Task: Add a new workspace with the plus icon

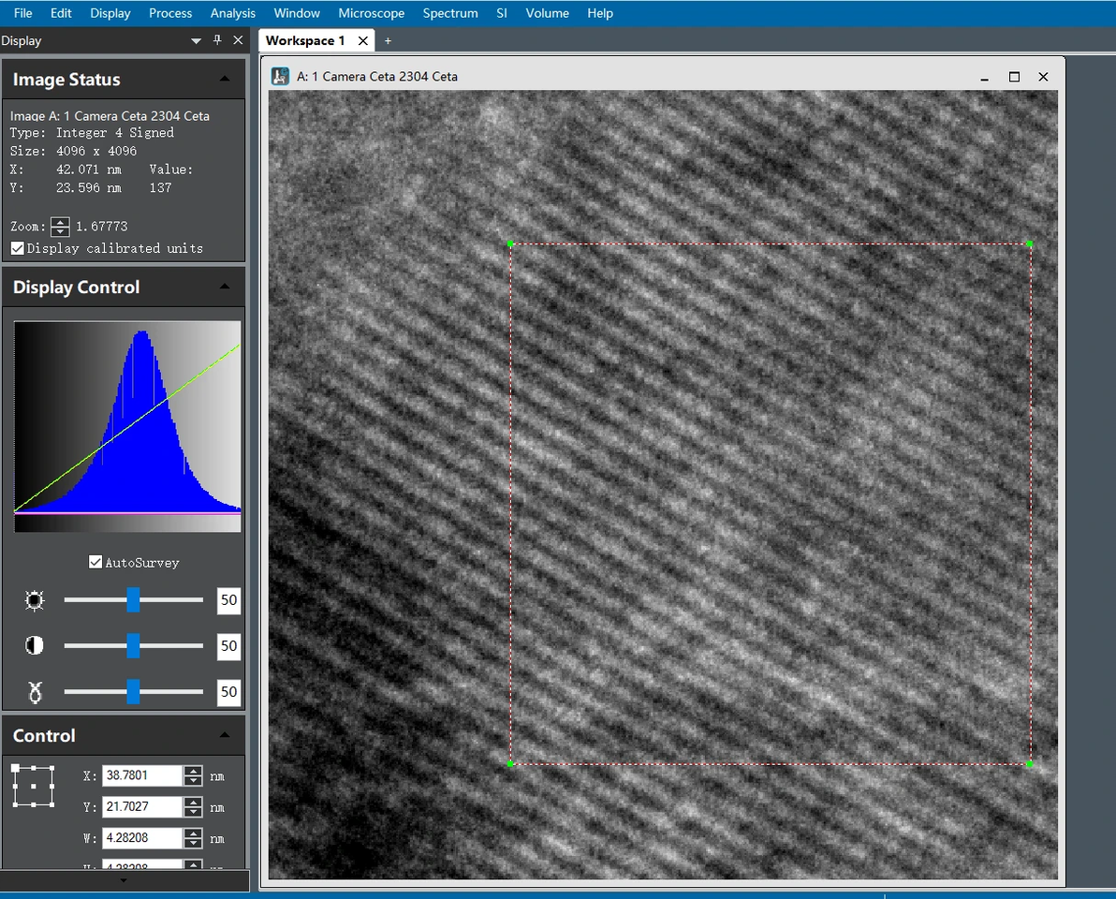Action: click(388, 40)
